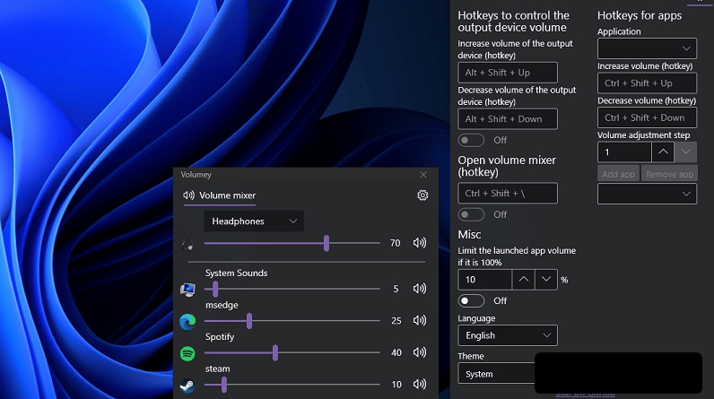The height and width of the screenshot is (399, 714).
Task: Toggle the open volume mixer hotkey switch
Action: coord(471,214)
